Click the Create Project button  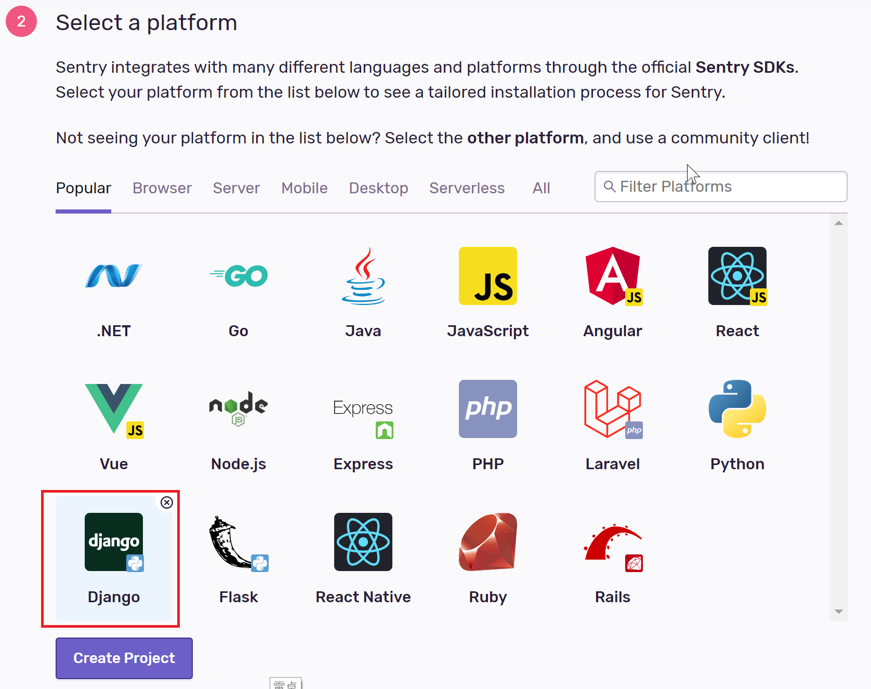click(x=124, y=658)
